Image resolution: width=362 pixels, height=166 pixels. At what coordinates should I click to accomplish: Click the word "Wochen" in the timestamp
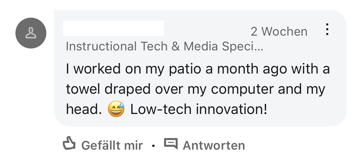(284, 31)
